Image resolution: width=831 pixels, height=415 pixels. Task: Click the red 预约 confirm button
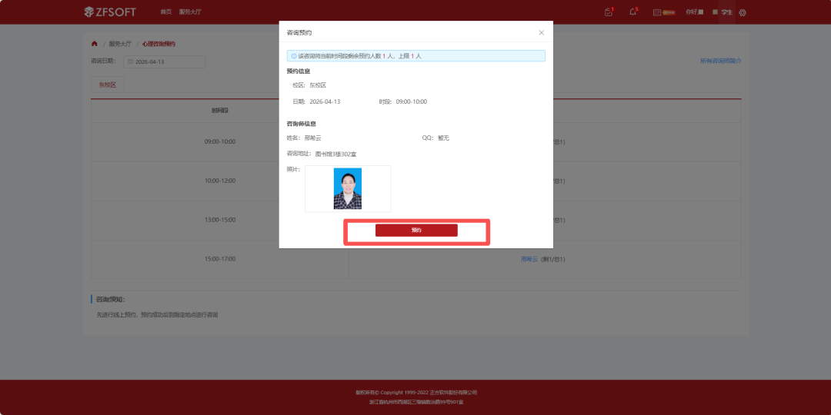tap(416, 231)
